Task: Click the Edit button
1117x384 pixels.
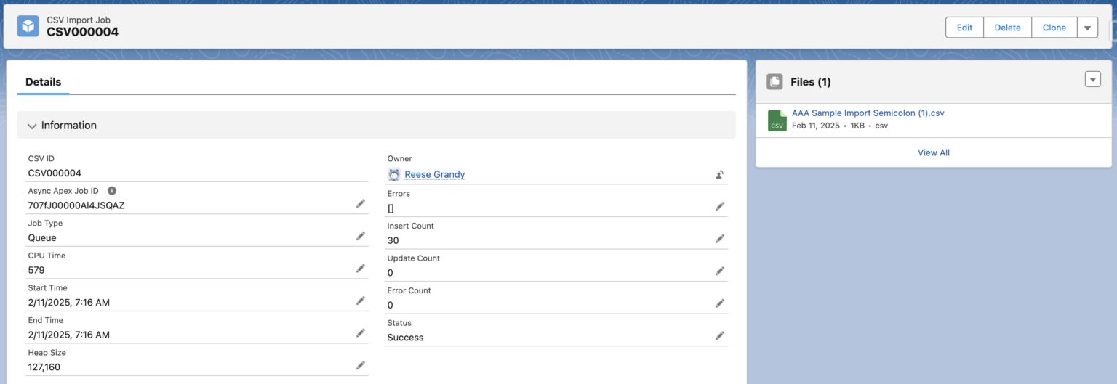Action: click(x=964, y=28)
